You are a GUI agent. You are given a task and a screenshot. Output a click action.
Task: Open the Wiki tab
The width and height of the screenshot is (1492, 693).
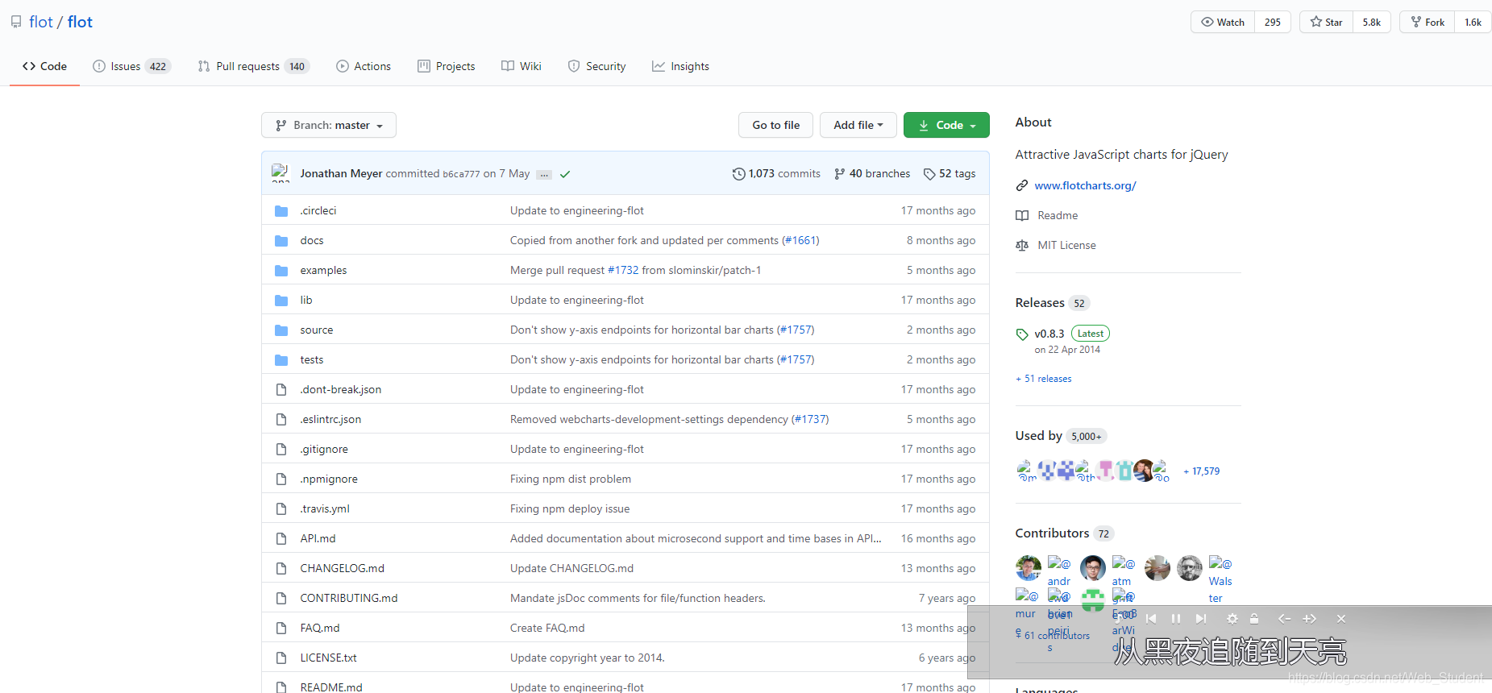pos(522,66)
